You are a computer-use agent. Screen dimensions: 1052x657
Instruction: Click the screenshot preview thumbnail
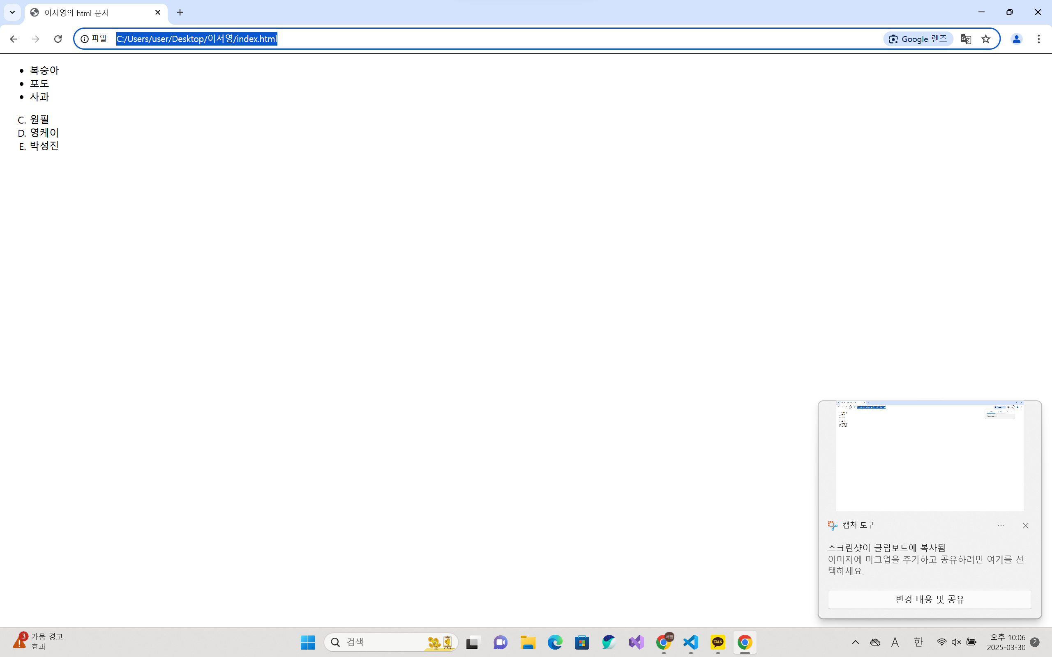(x=930, y=455)
